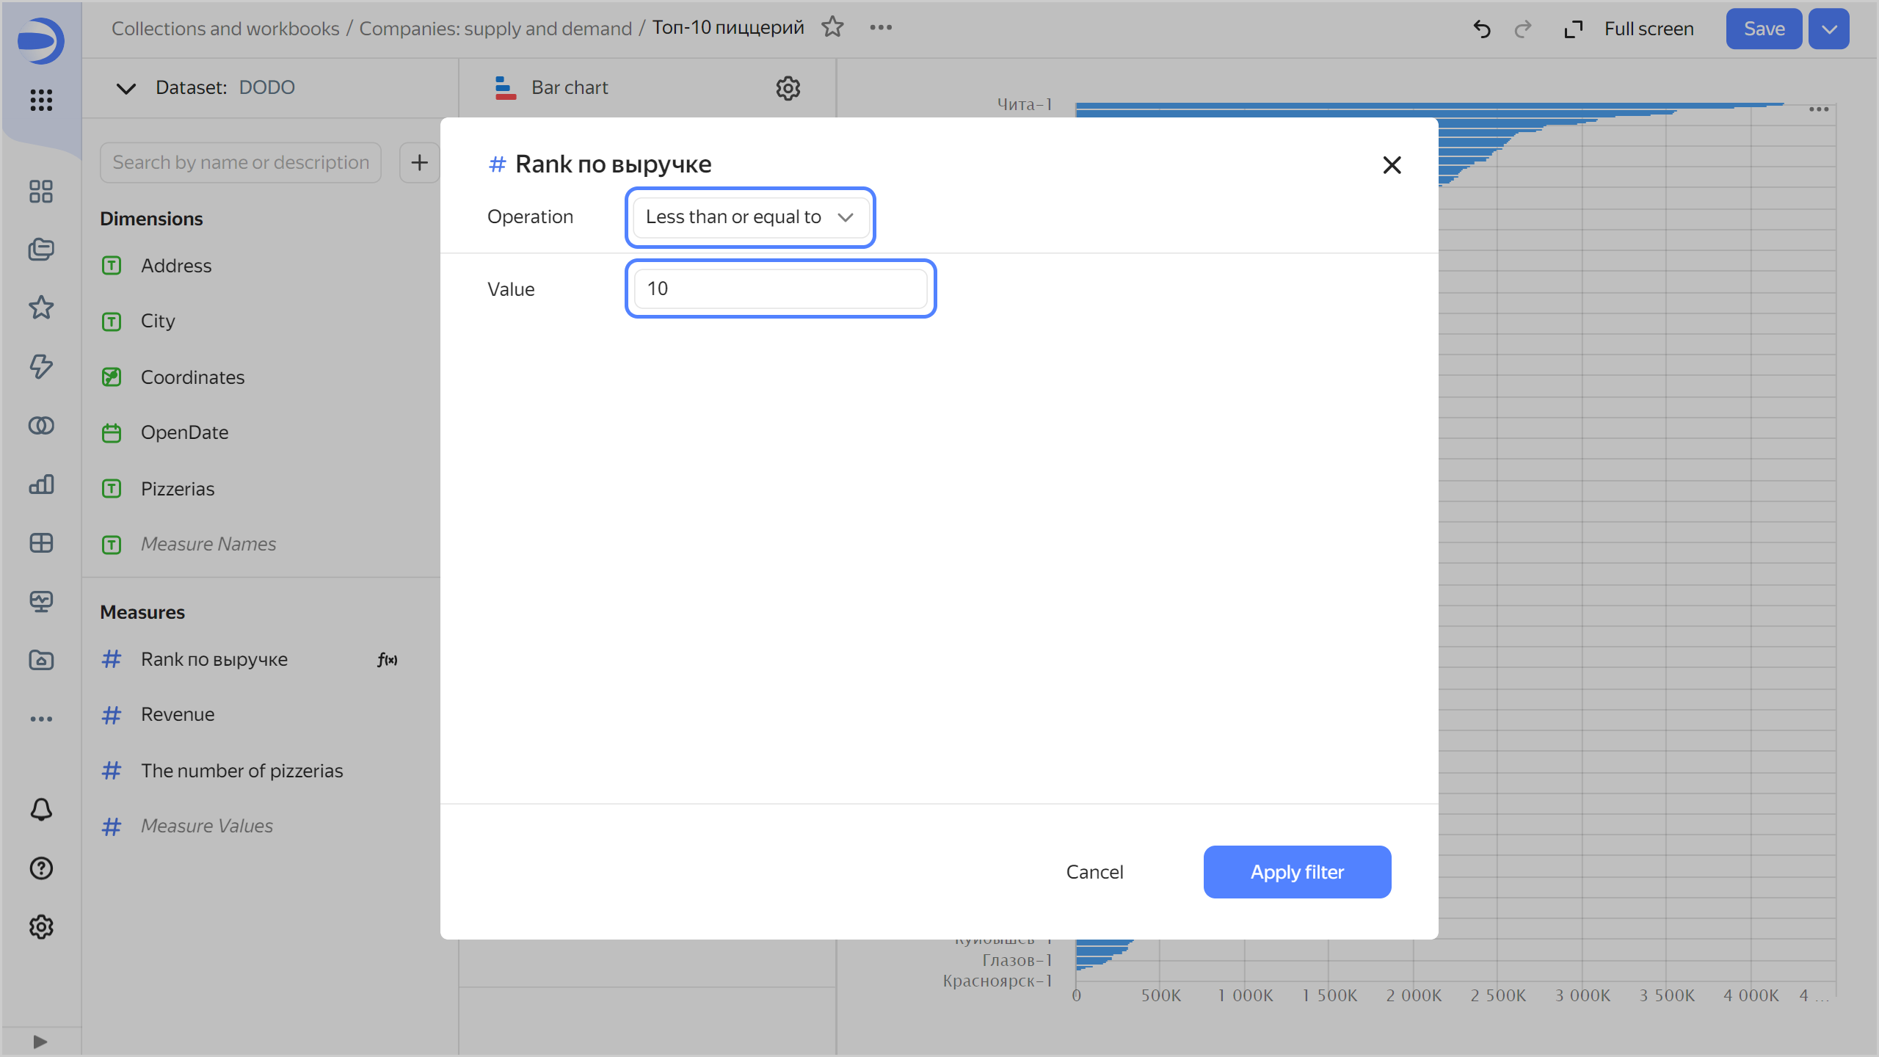Open the Favorites star in the sidebar
The image size is (1879, 1057).
coord(41,308)
